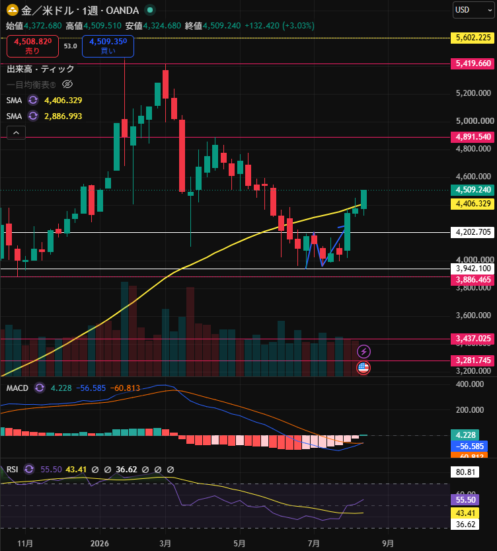Click the MACD 4.228 histogram axis label
This screenshot has height=551, width=497.
click(x=465, y=435)
